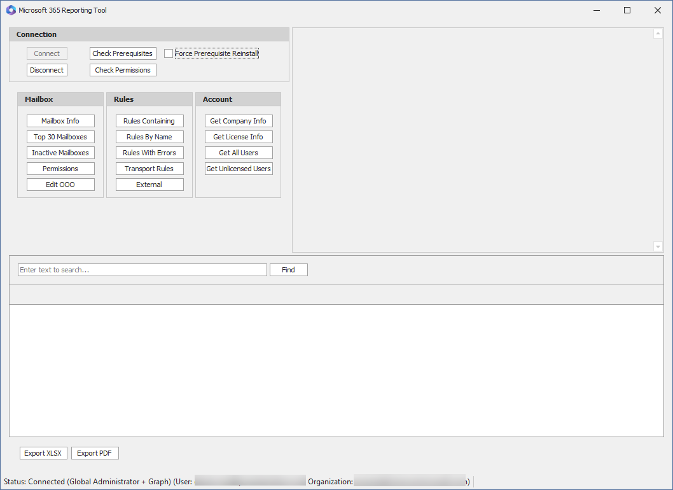View Transport Rules
This screenshot has width=673, height=490.
149,169
